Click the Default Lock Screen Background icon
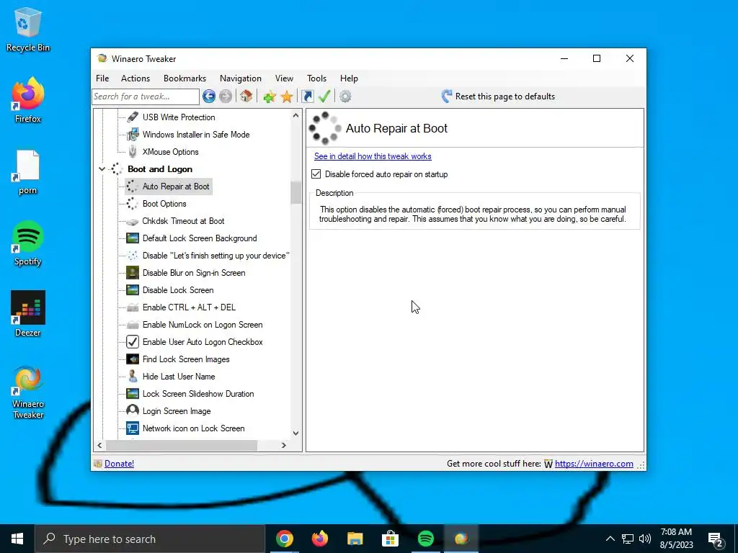The width and height of the screenshot is (738, 553). [133, 238]
